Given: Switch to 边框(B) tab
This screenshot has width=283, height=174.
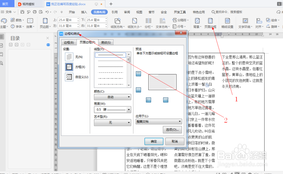Looking at the screenshot, I should pos(69,43).
